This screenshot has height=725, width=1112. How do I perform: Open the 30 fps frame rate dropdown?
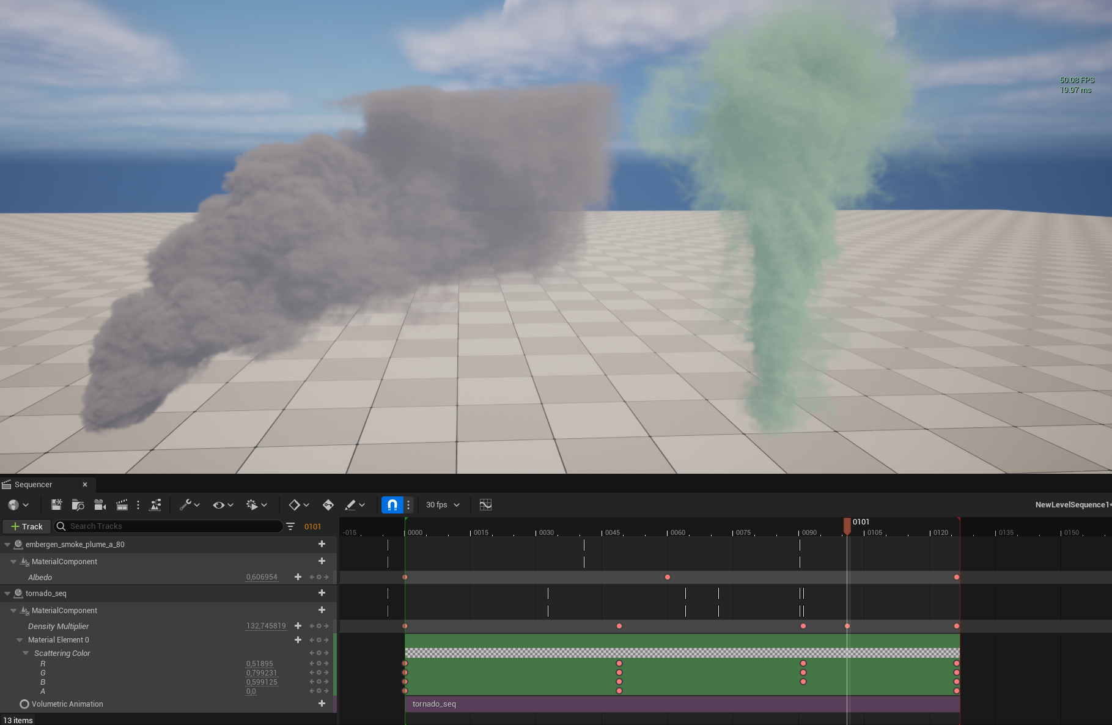(x=441, y=505)
